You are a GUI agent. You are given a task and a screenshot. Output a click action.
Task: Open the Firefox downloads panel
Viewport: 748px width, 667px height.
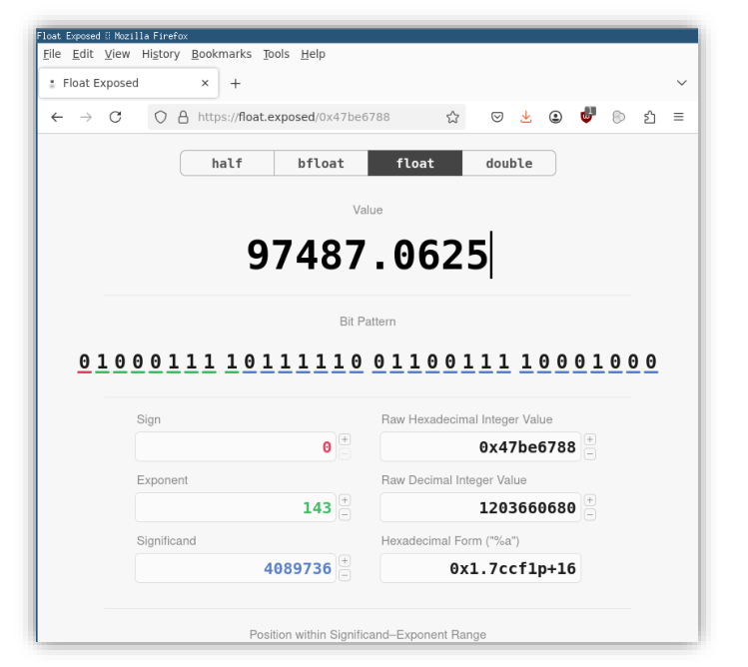(525, 117)
